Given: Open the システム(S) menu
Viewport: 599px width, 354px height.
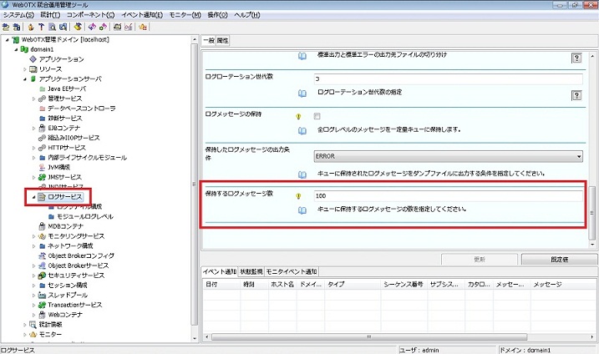Looking at the screenshot, I should (18, 15).
